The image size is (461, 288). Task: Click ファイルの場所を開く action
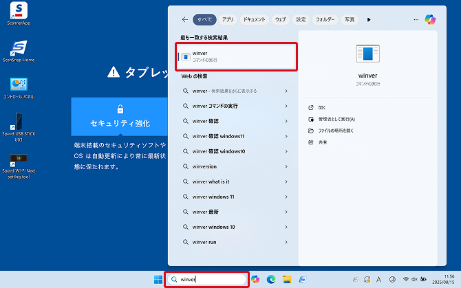[336, 130]
